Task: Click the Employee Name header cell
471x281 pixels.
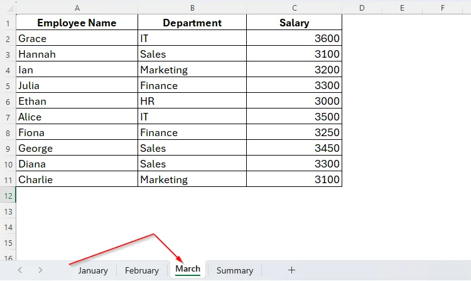Action: [x=77, y=23]
